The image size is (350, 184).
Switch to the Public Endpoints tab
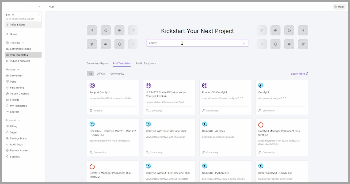(x=146, y=63)
